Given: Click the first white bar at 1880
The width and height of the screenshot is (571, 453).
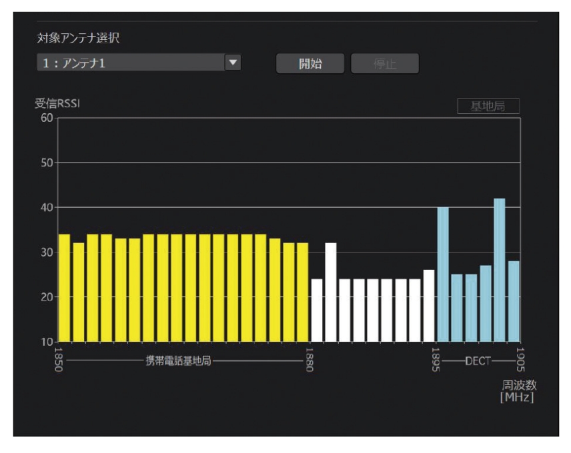Looking at the screenshot, I should click(317, 310).
